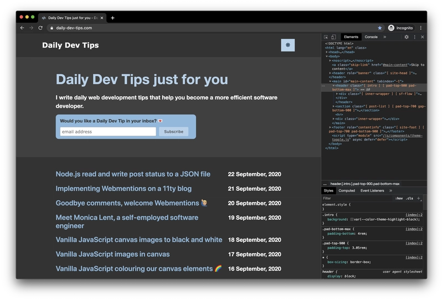
Task: Click the inspect element picker icon
Action: pos(326,37)
